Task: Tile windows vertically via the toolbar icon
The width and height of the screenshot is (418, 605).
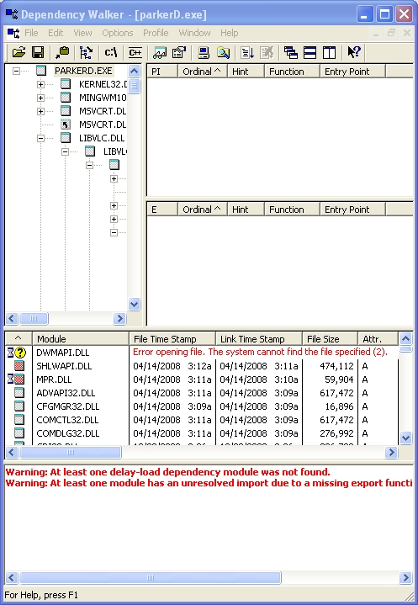Action: (x=330, y=52)
